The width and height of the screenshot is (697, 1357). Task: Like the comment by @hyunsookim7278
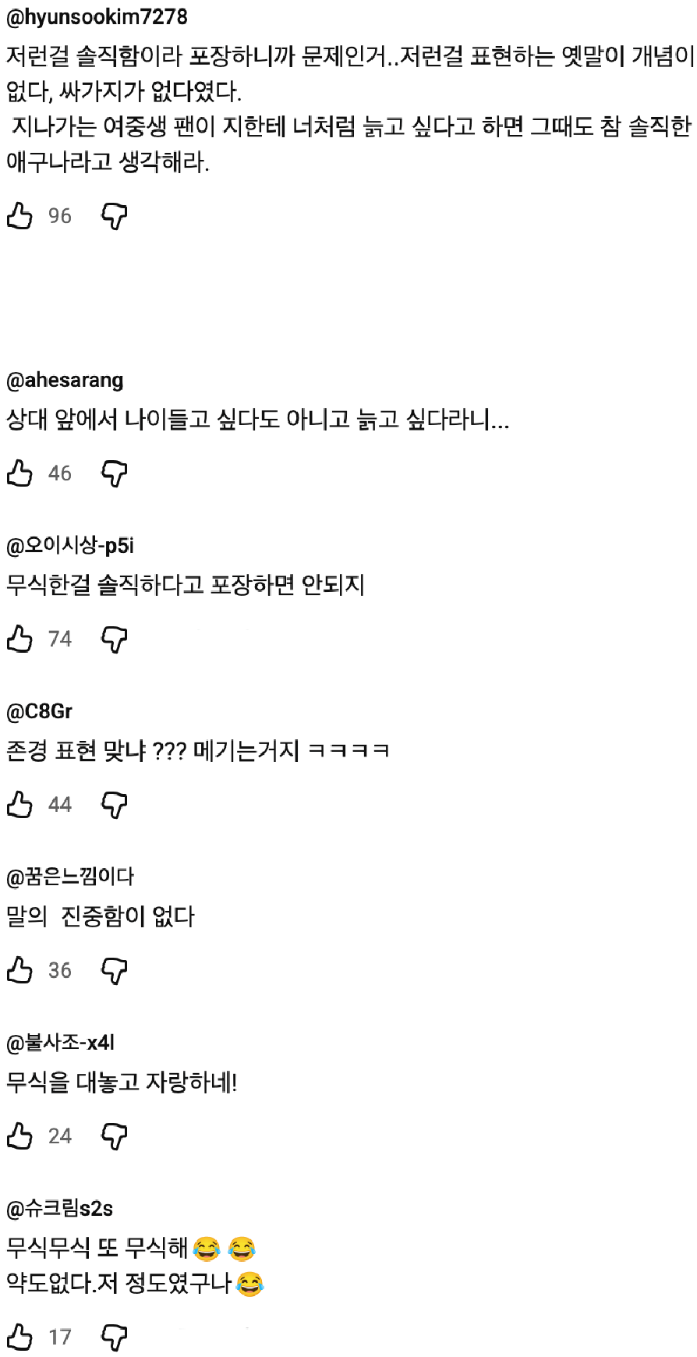(x=19, y=216)
